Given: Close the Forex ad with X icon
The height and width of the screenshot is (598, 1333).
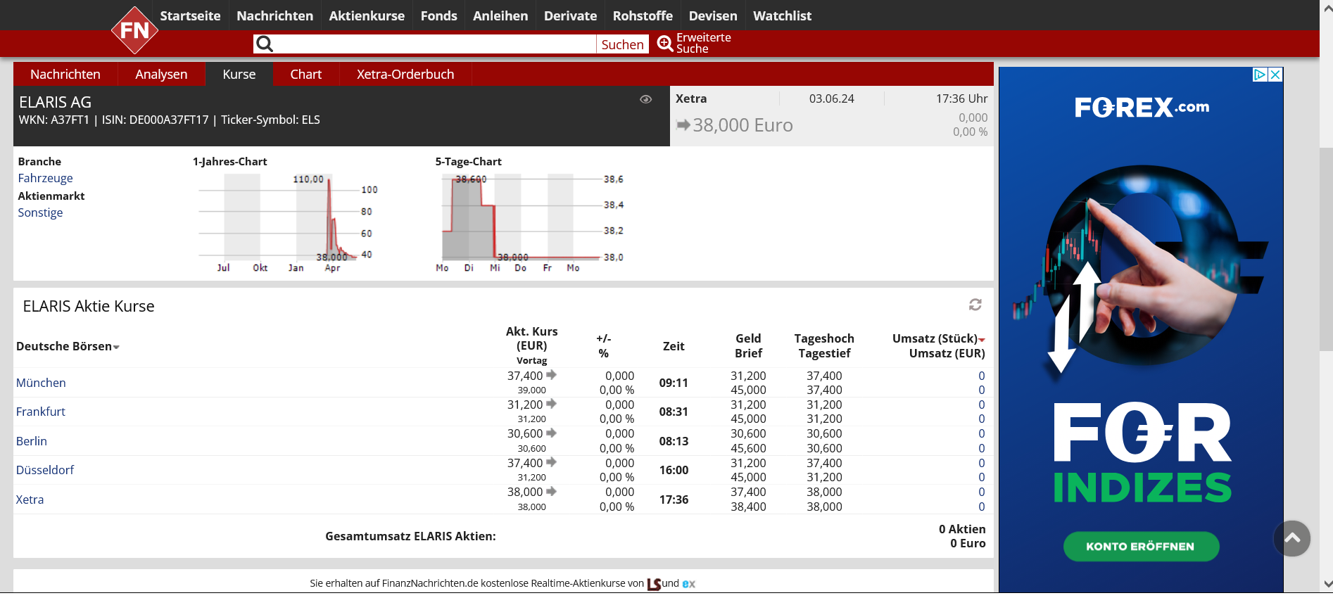Looking at the screenshot, I should click(1275, 75).
